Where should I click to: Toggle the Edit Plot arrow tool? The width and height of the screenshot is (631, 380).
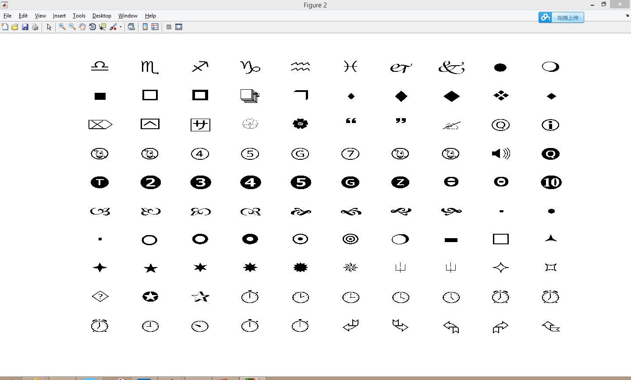pos(49,27)
